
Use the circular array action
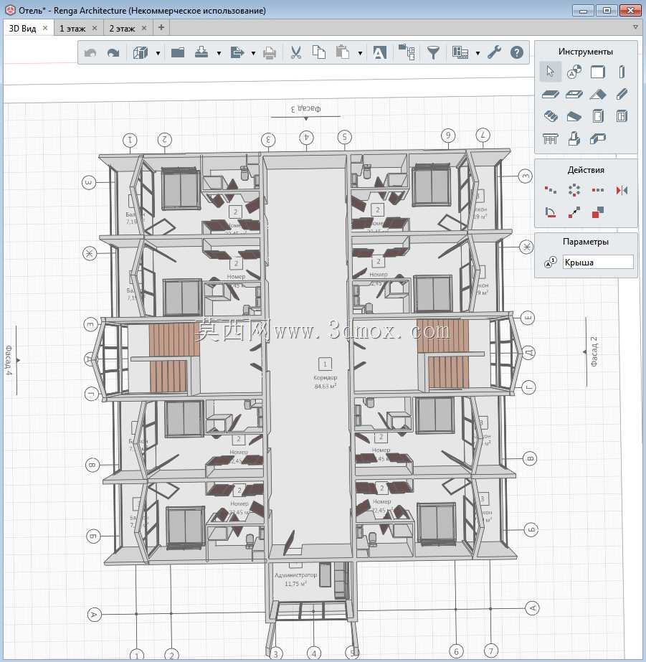574,190
